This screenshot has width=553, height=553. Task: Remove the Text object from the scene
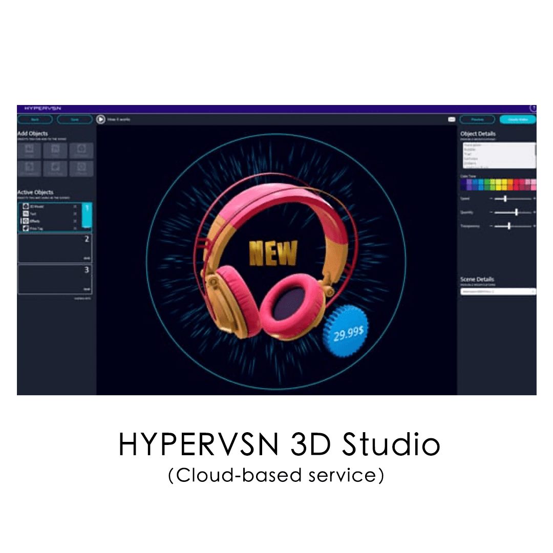point(74,214)
